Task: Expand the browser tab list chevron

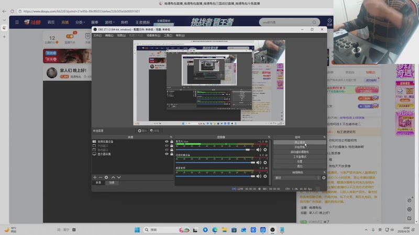Action: 4,20
